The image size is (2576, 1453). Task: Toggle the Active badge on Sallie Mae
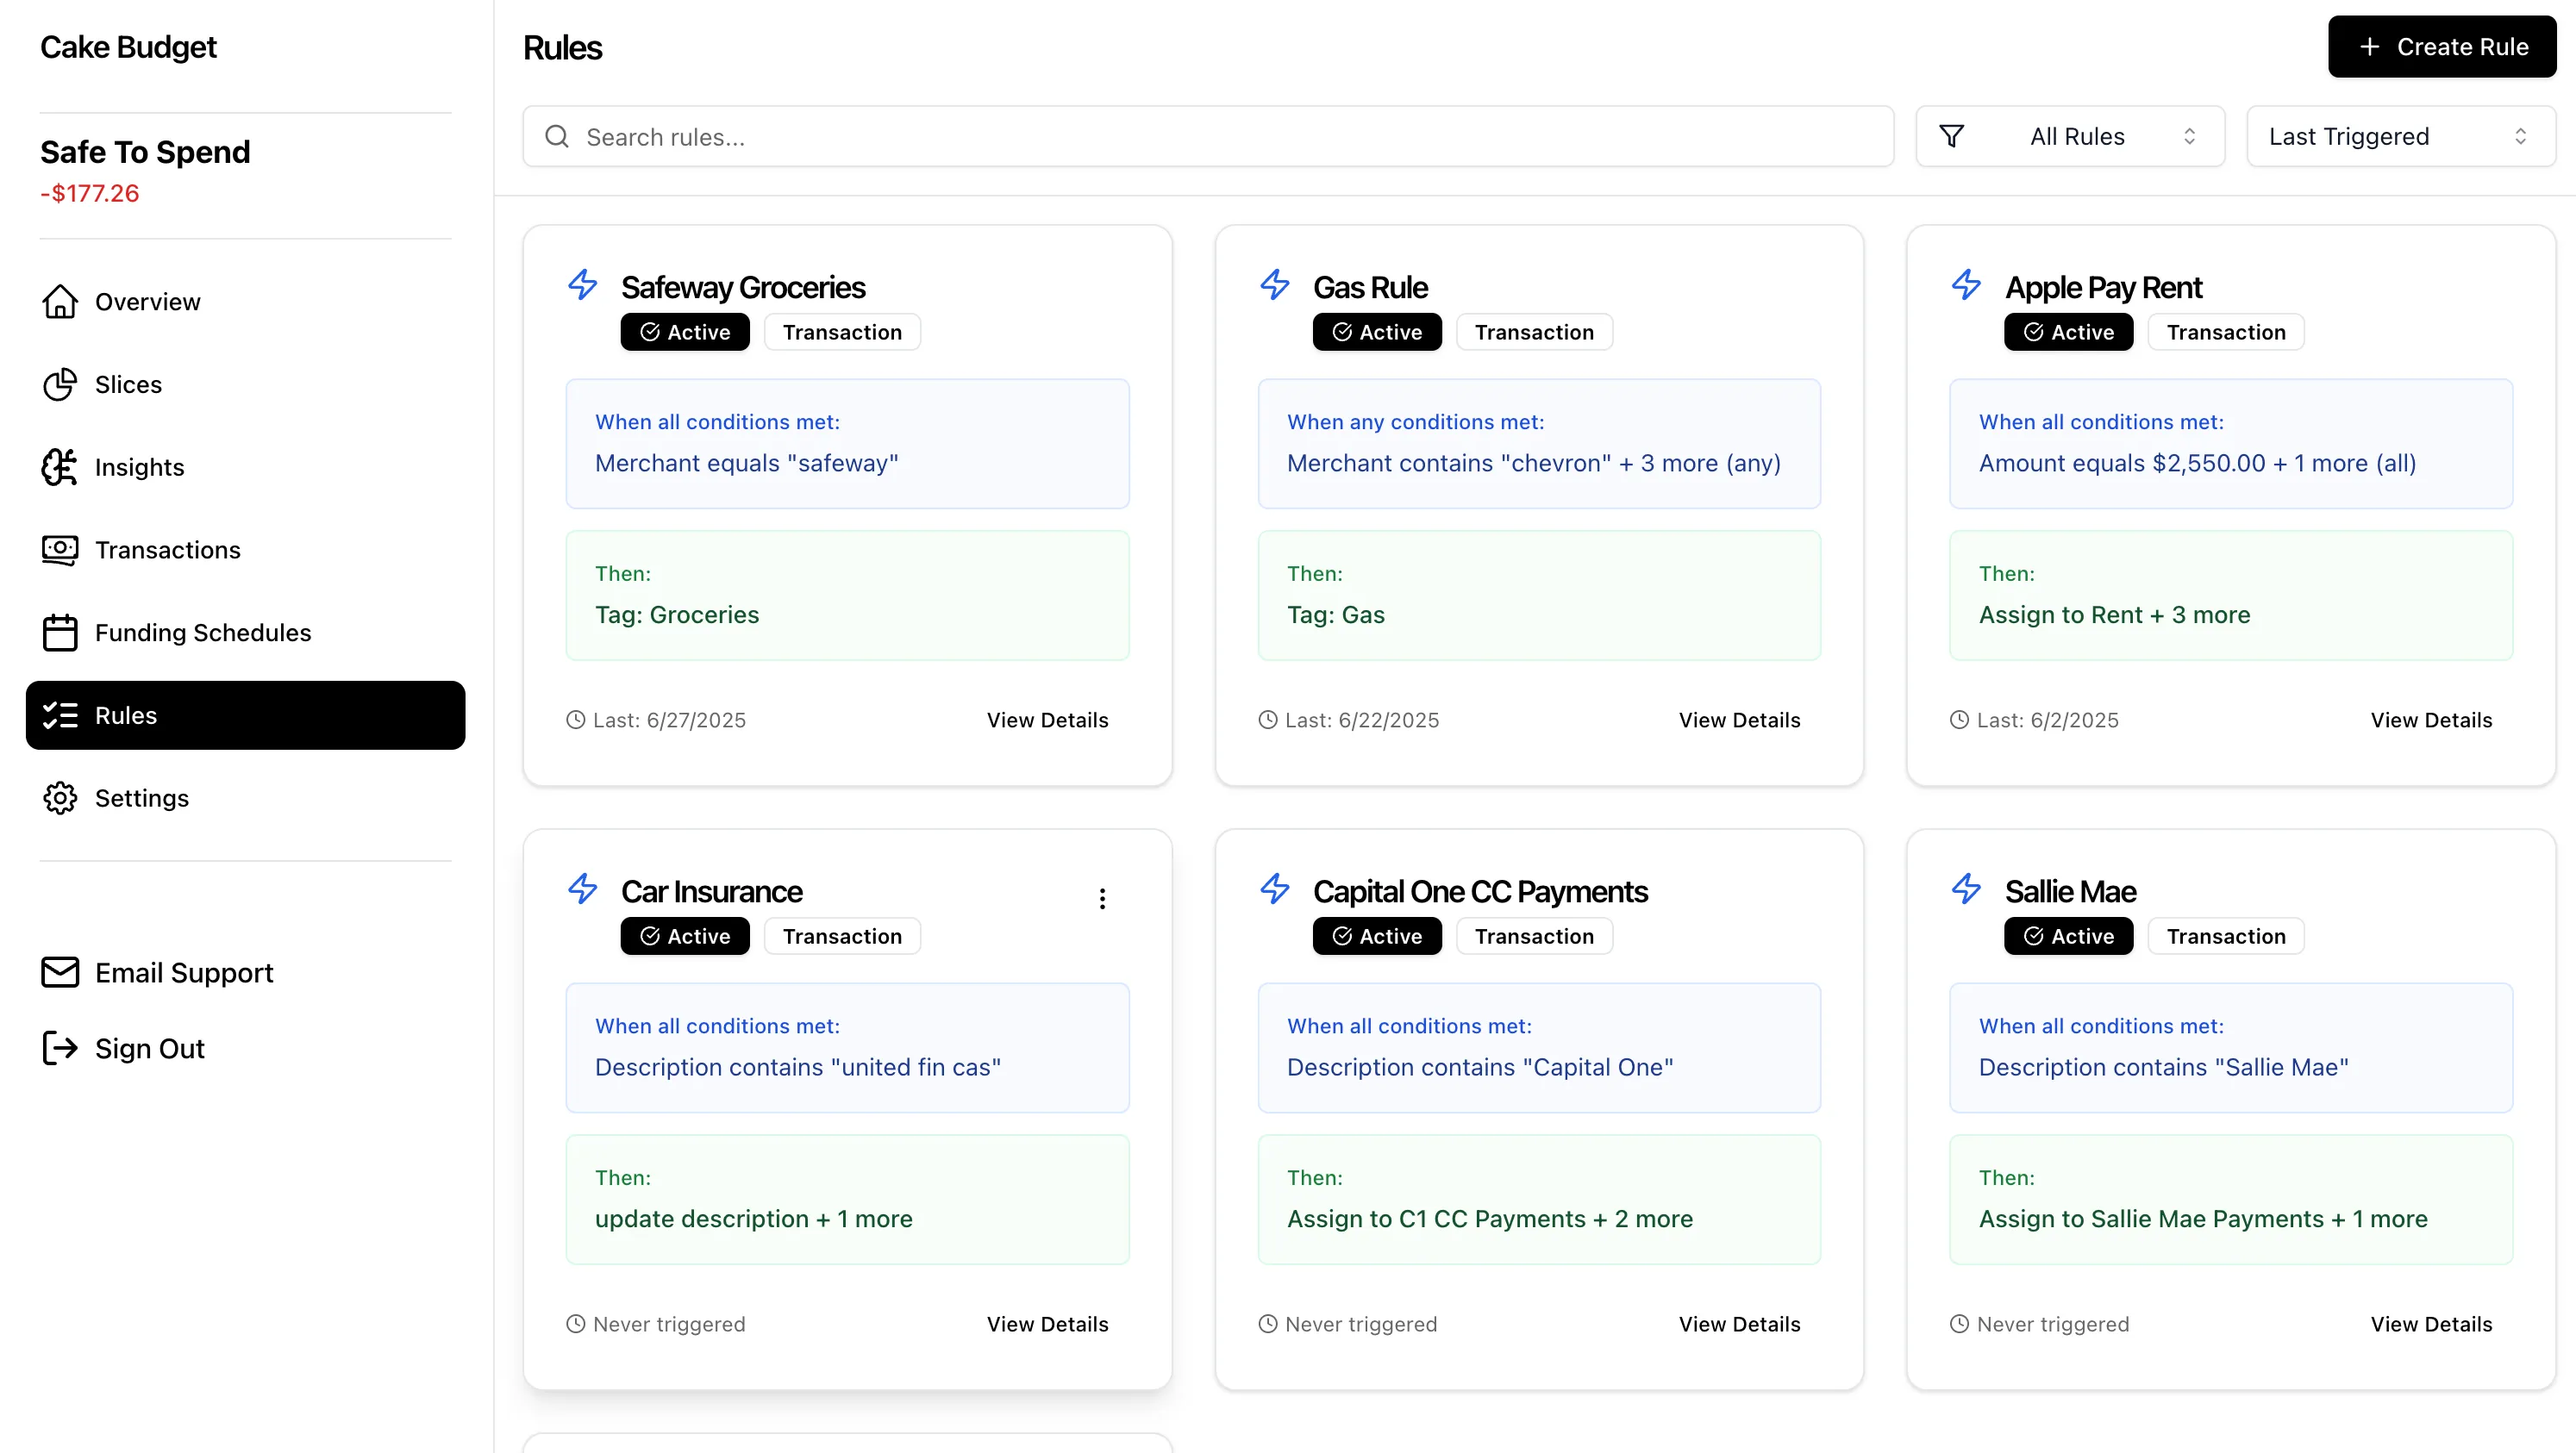click(2068, 935)
